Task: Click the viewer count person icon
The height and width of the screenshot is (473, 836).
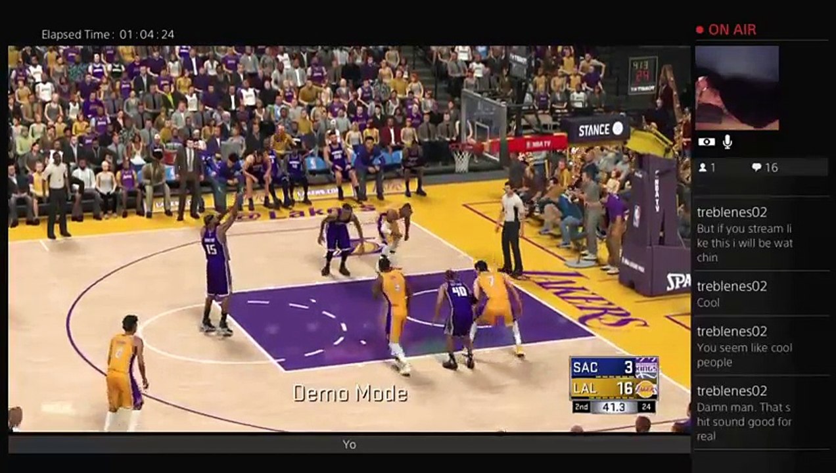Action: coord(703,168)
